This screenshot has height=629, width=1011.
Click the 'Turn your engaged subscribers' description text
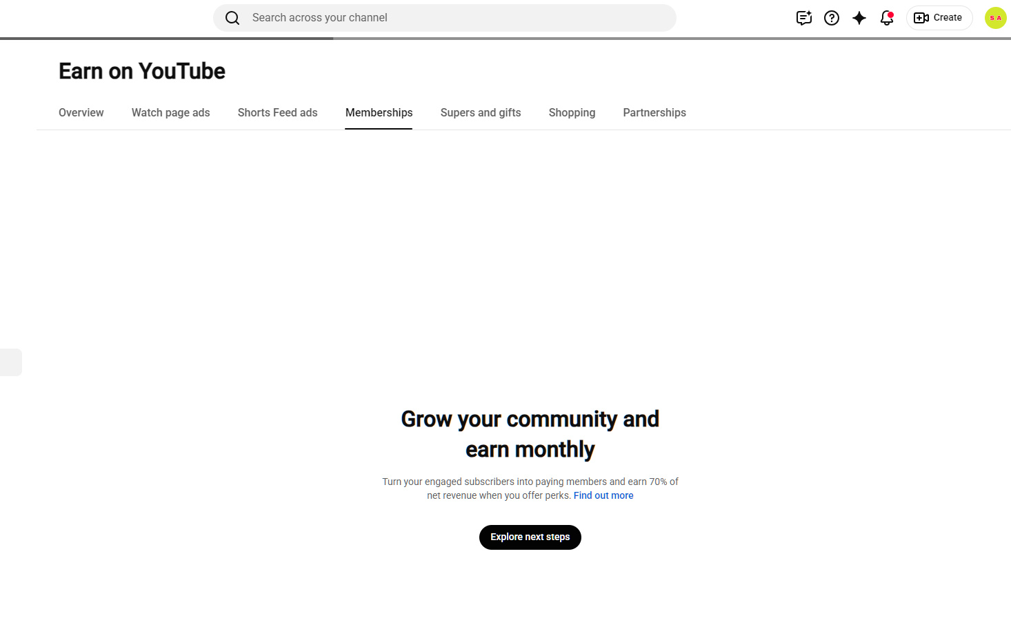(x=530, y=488)
